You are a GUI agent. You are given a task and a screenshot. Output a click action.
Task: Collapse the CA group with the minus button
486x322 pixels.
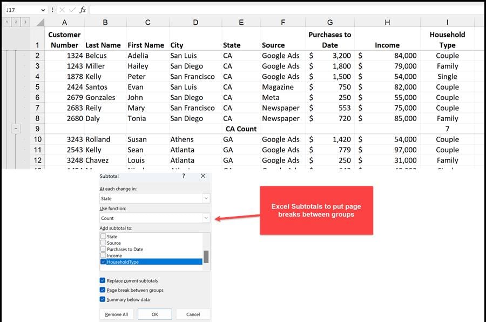point(16,129)
